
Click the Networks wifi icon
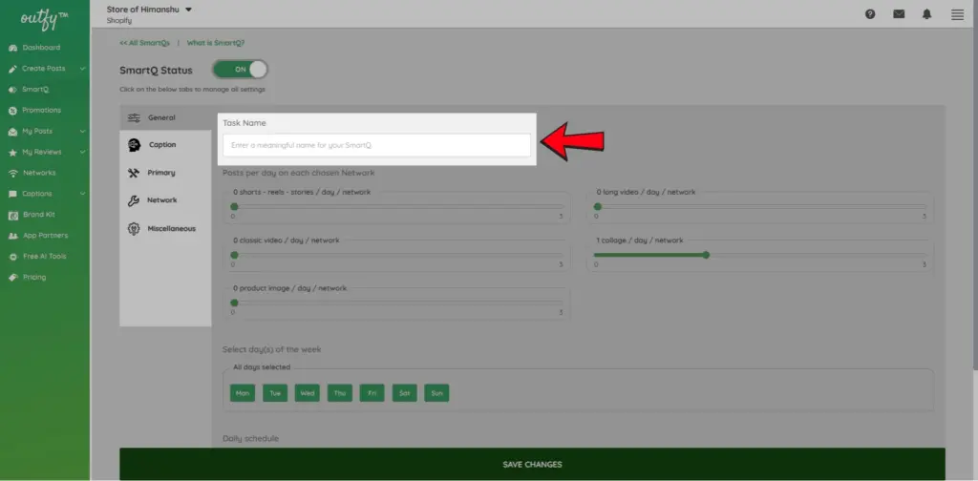pyautogui.click(x=13, y=174)
